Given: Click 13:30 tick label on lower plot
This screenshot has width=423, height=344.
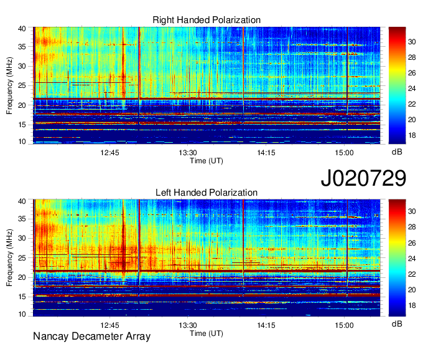Looking at the screenshot, I should 188,325.
